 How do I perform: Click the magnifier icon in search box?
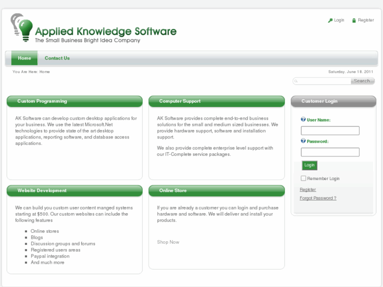296,81
